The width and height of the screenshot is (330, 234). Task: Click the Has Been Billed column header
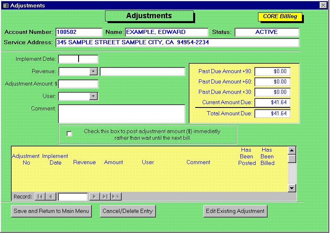pos(267,156)
